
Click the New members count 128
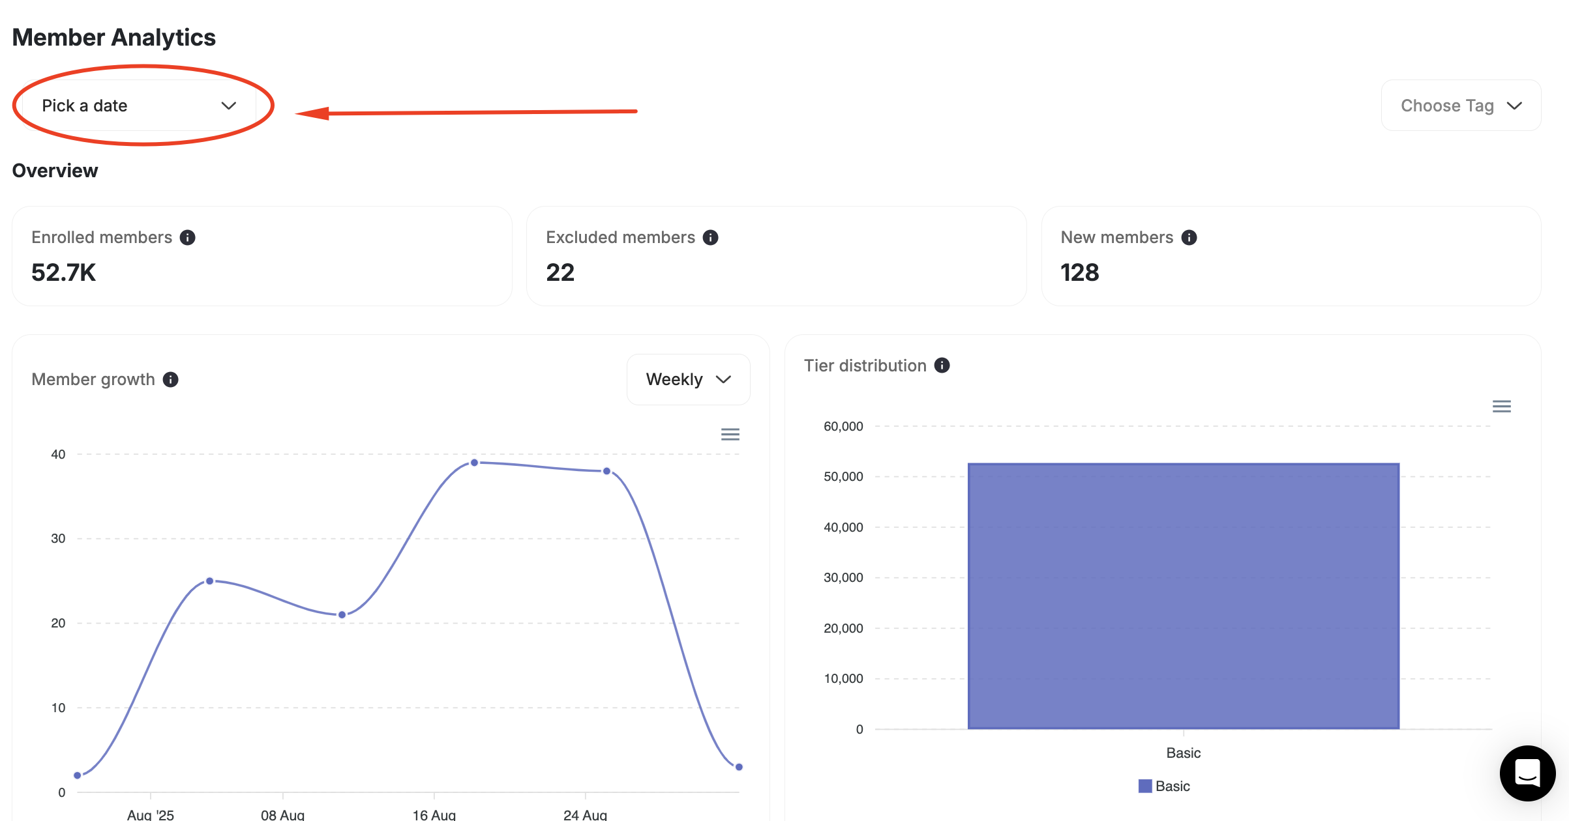click(x=1081, y=272)
